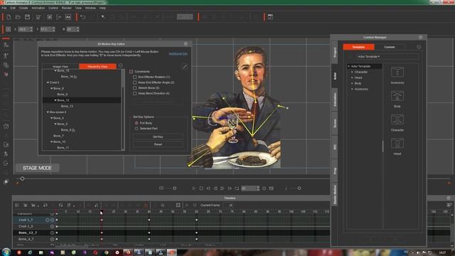The image size is (455, 256).
Task: Toggle circle icon on Bone_4_T track
Action: coord(52,239)
